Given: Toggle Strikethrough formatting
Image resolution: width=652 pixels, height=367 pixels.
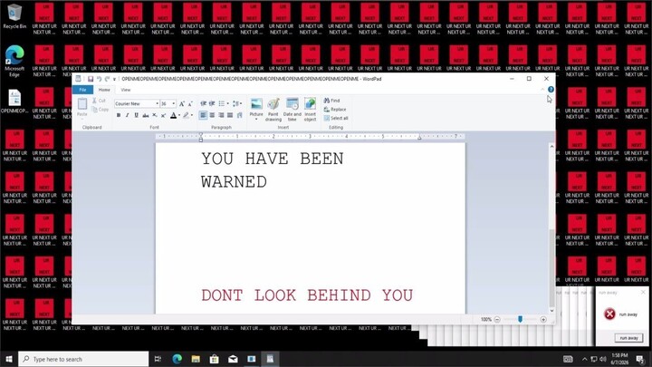Looking at the screenshot, I should tap(145, 115).
